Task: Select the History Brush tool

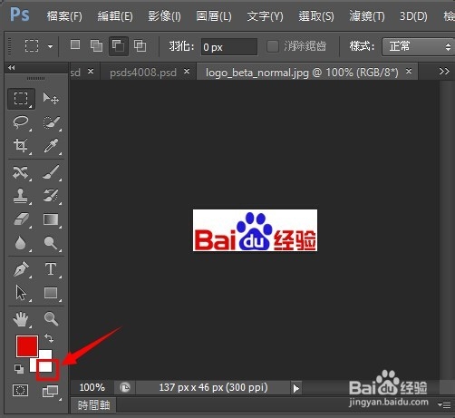Action: pos(51,196)
